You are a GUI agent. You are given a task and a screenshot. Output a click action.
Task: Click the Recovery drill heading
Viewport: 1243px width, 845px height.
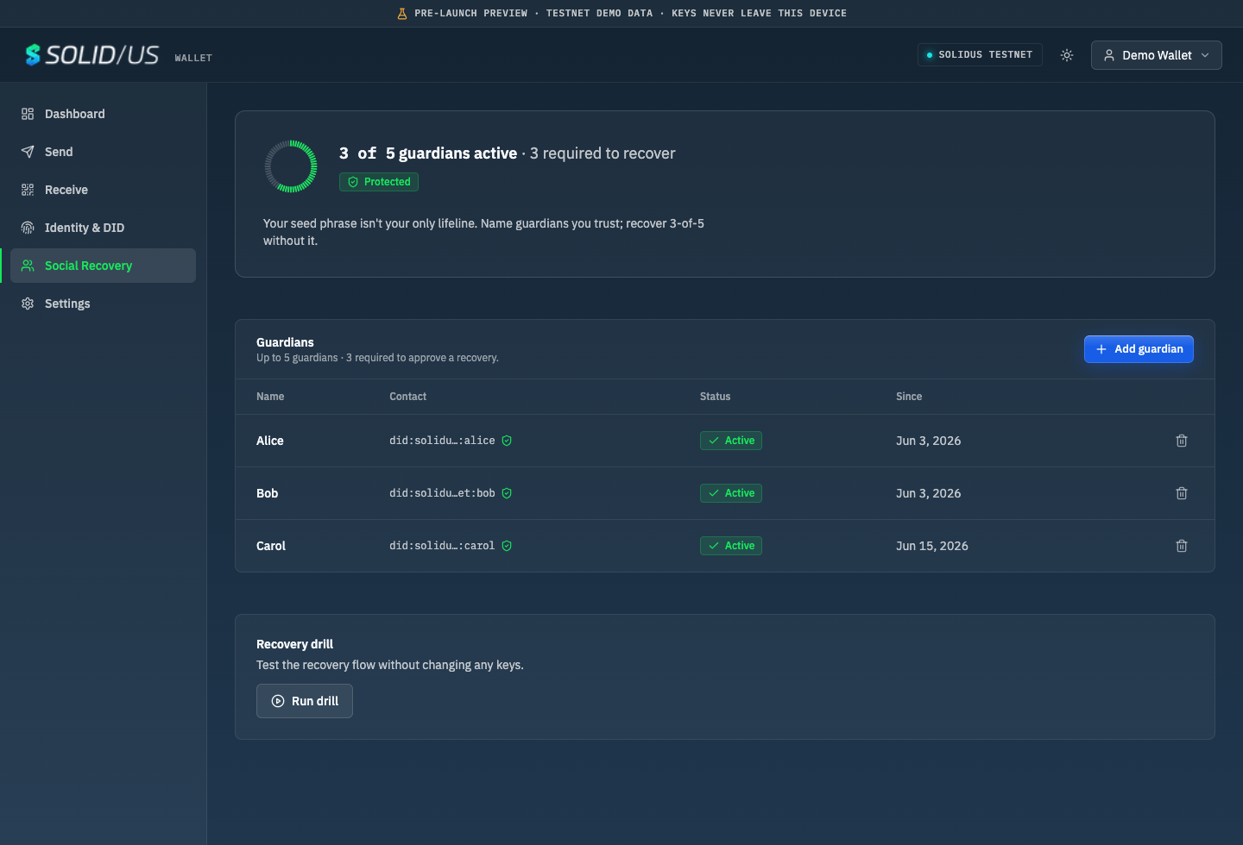(x=294, y=644)
